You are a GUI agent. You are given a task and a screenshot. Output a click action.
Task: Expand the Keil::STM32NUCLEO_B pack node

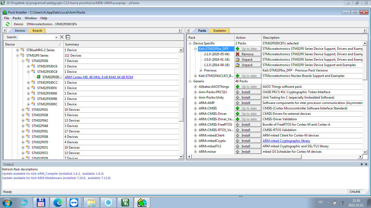coord(196,76)
